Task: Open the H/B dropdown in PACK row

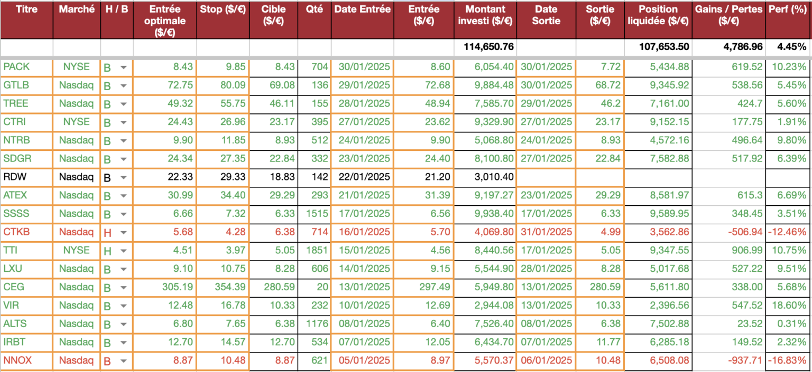Action: 123,68
